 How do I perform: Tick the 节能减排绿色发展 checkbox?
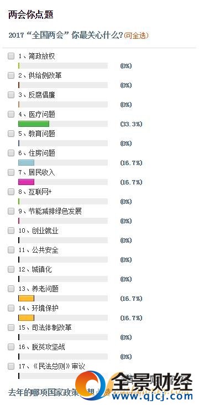[x=11, y=211]
